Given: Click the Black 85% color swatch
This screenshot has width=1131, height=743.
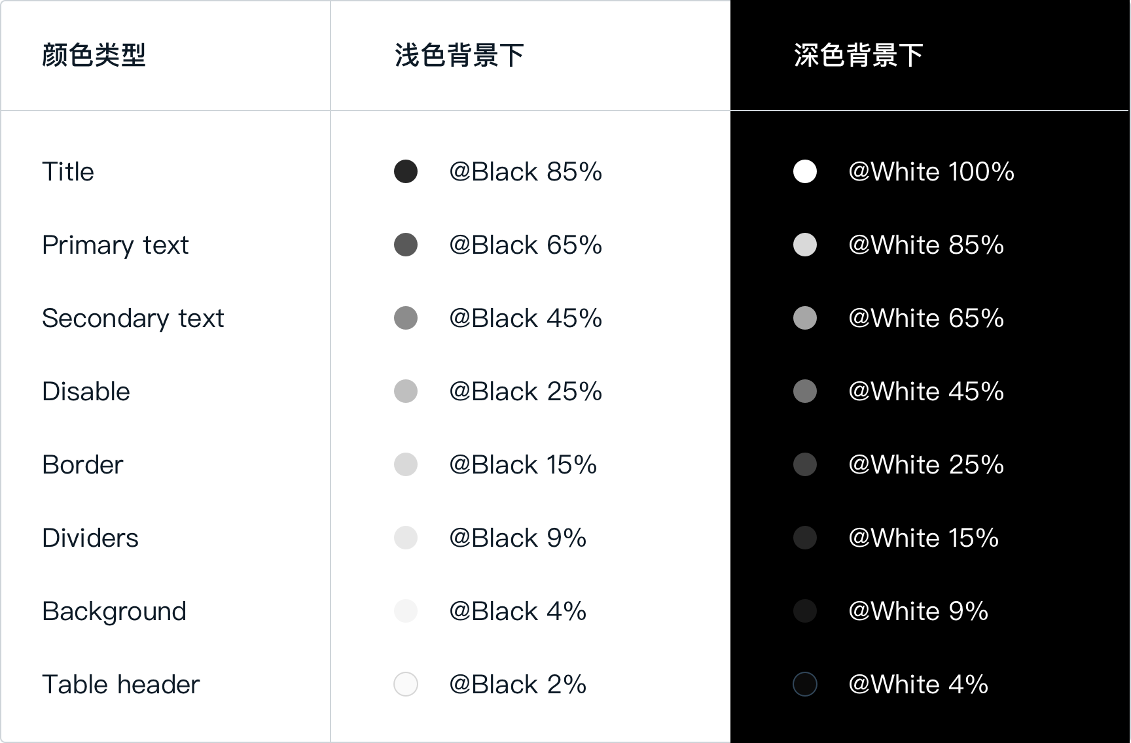Looking at the screenshot, I should click(x=406, y=171).
